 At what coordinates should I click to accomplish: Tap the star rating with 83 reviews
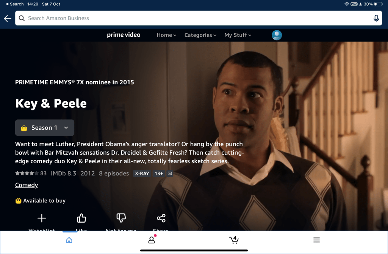click(x=31, y=173)
